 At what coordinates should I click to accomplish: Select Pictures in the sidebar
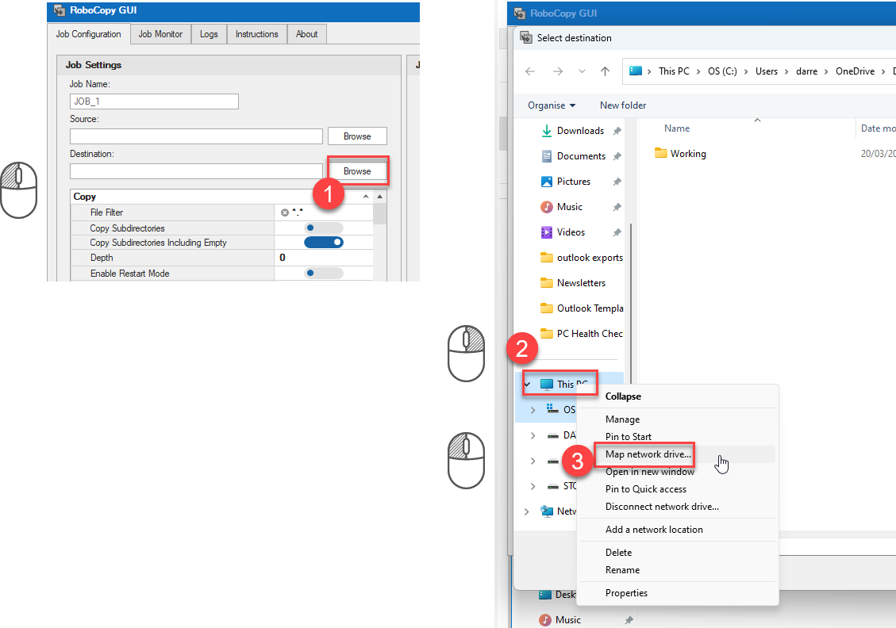pyautogui.click(x=573, y=182)
